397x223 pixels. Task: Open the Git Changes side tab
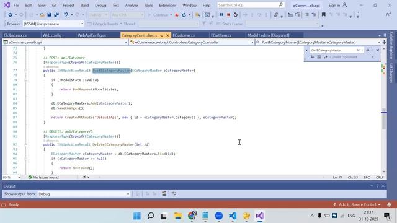[391, 73]
